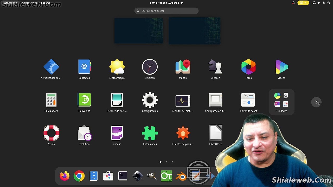Screen dimensions: 333x187
Task: Select the second workspace thumbnail
Action: pyautogui.click(x=194, y=31)
